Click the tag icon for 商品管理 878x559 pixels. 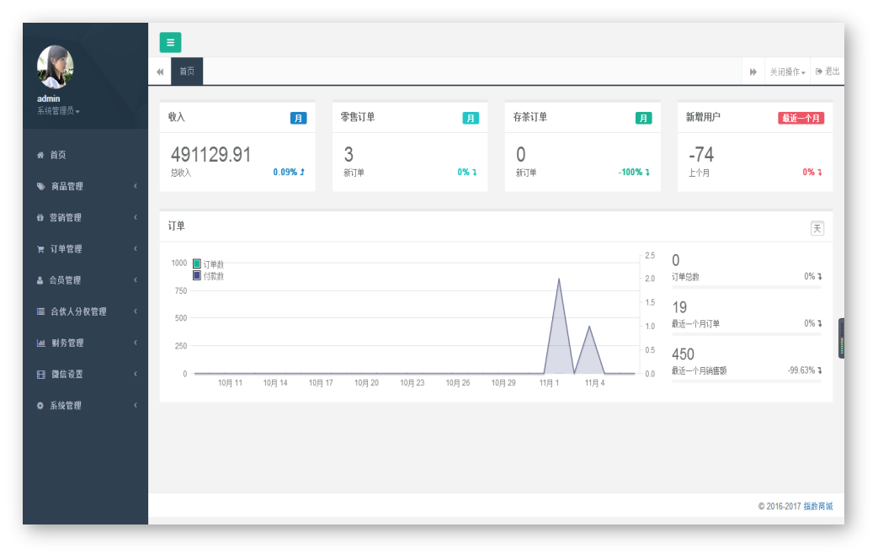click(40, 186)
